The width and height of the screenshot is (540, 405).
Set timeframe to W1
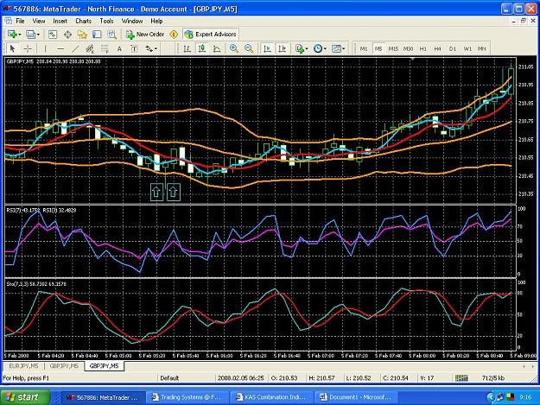pos(467,49)
